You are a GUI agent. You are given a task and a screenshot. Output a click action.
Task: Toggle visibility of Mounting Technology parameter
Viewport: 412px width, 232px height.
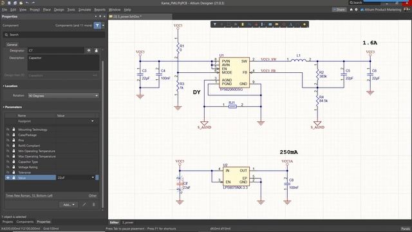(x=8, y=130)
